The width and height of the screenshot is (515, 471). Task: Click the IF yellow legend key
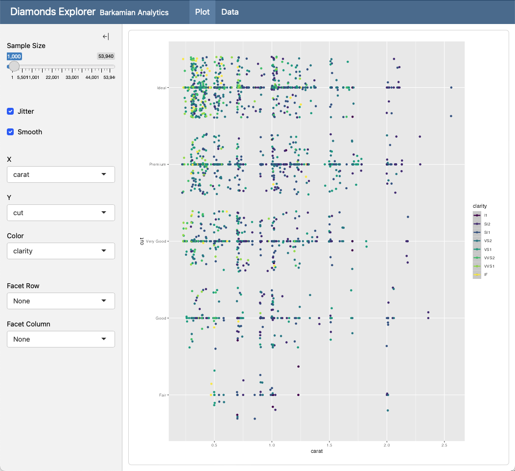click(477, 274)
